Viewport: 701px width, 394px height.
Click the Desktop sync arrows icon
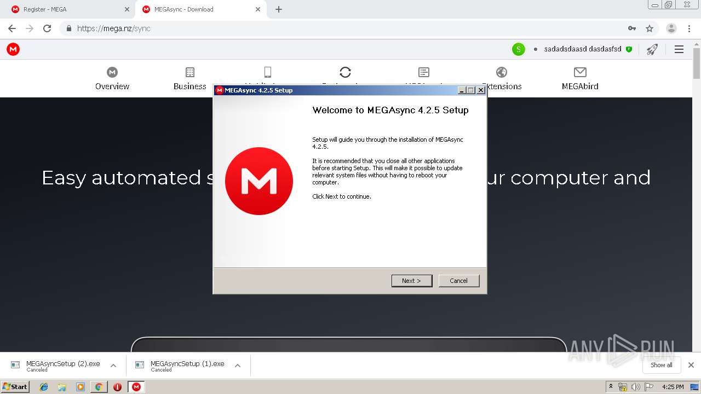click(345, 72)
